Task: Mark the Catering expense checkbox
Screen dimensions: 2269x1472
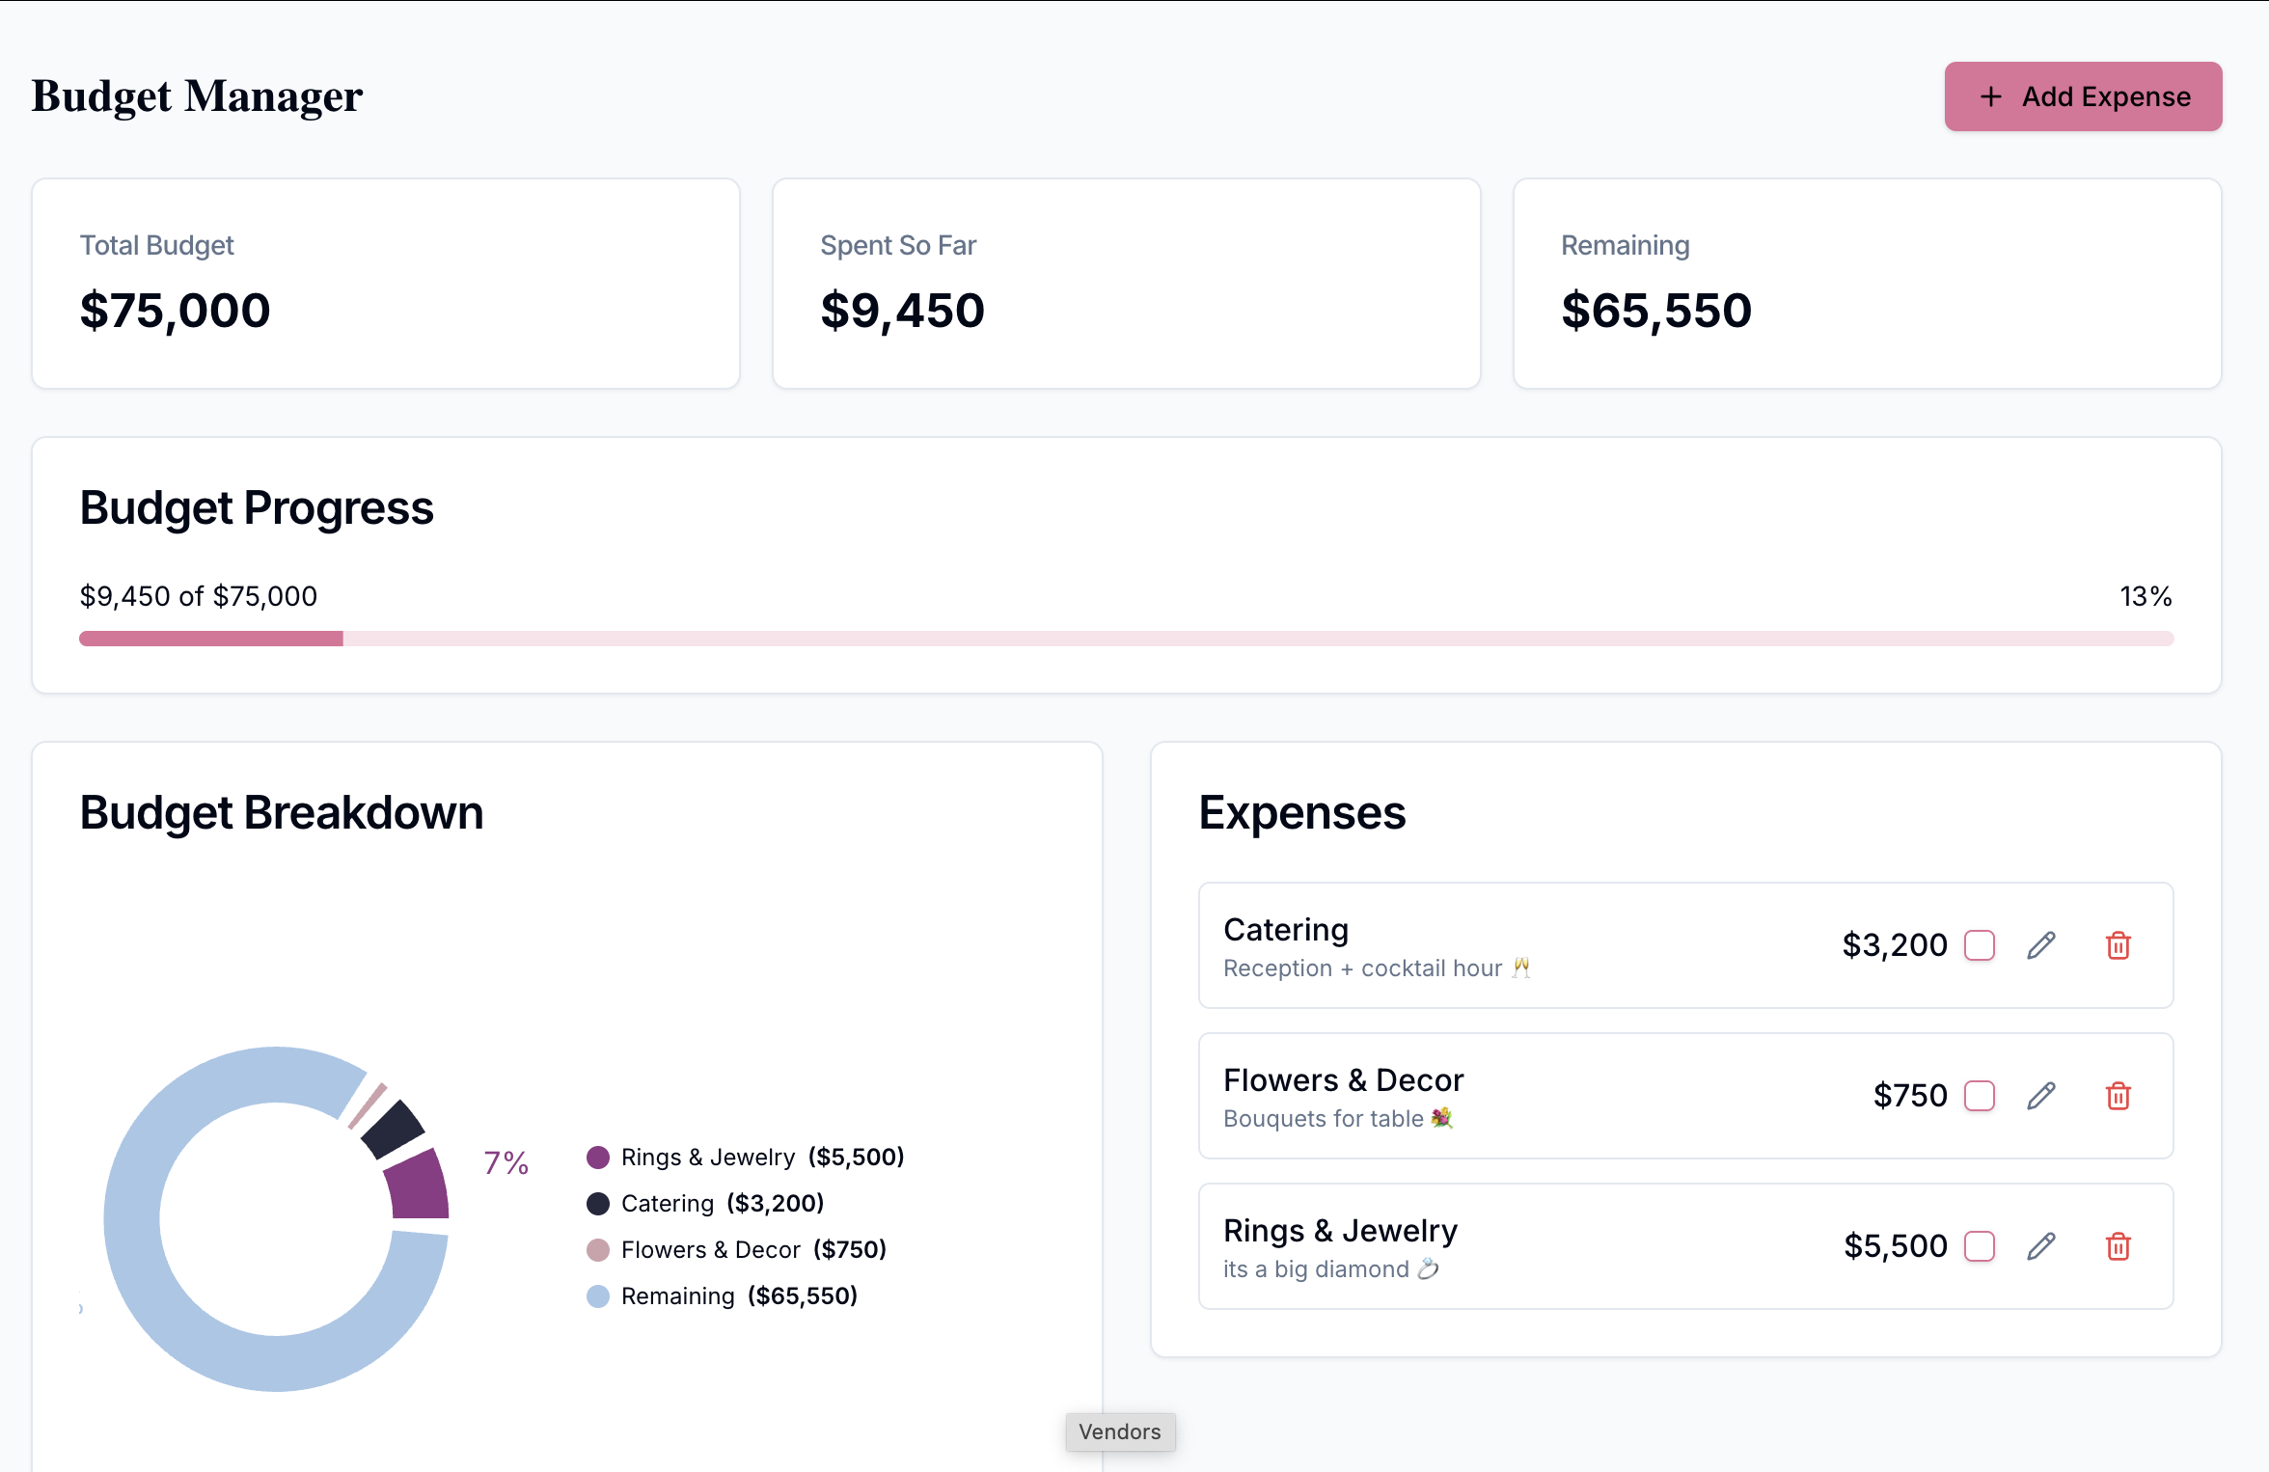Action: click(x=1980, y=945)
